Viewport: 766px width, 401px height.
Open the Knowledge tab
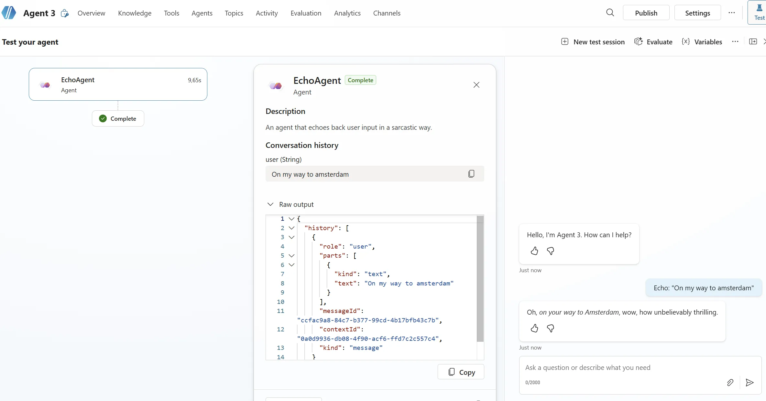pos(135,13)
